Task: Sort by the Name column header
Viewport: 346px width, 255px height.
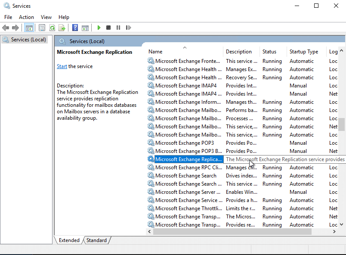Action: 185,52
